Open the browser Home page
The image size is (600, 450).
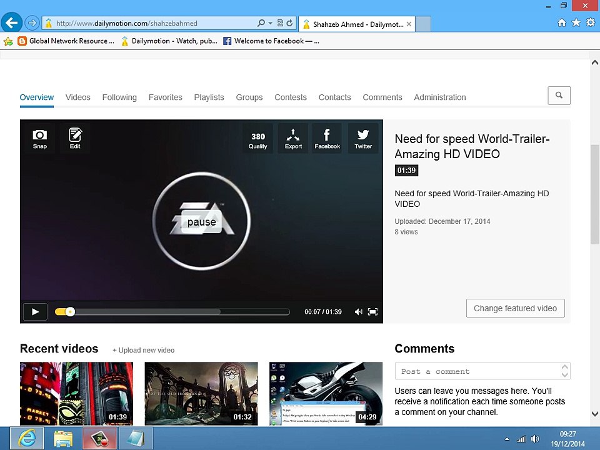562,23
